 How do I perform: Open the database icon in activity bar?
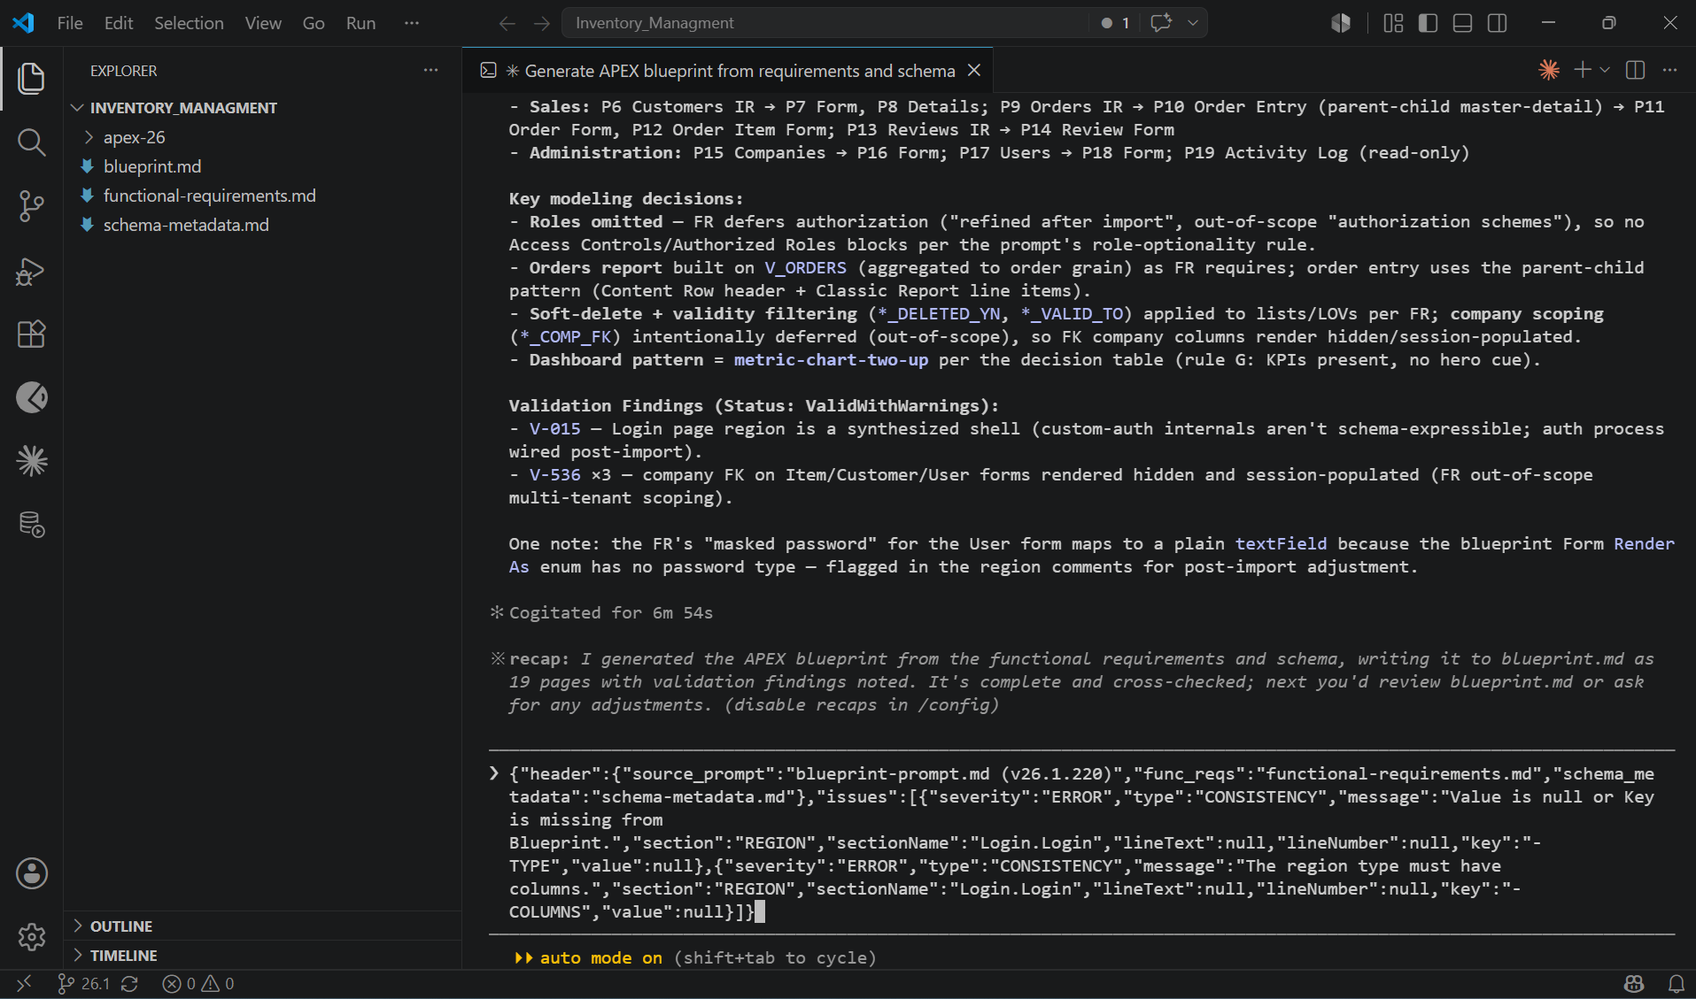[x=32, y=525]
